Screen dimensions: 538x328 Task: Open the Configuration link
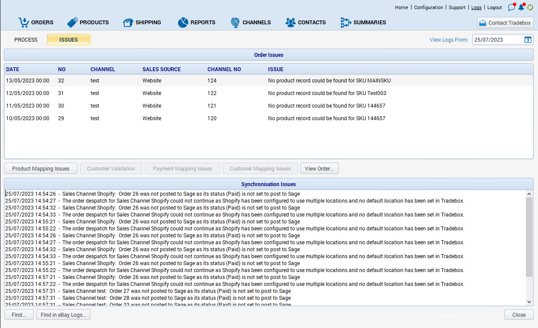[x=428, y=7]
